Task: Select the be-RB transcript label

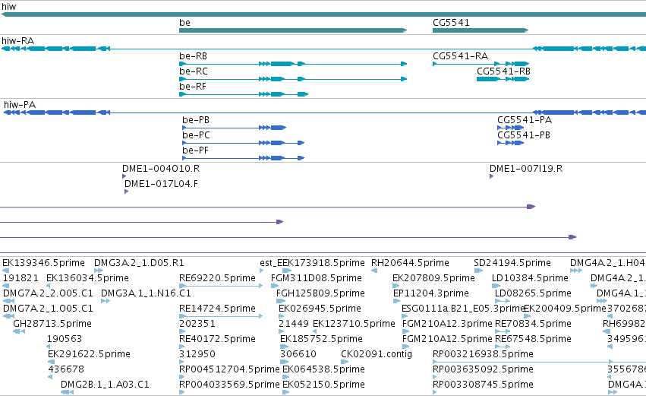Action: tap(193, 56)
